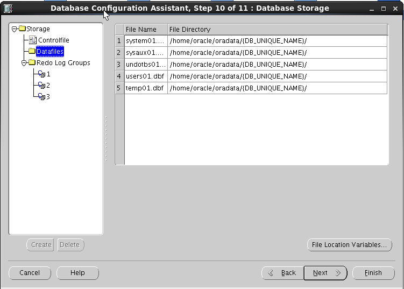Select redo log group 1 icon
The width and height of the screenshot is (404, 289).
[41, 74]
